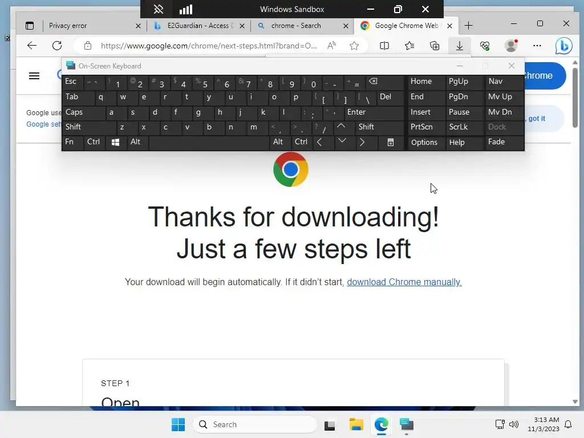584x438 pixels.
Task: Close the chrome - Search tab
Action: pos(346,26)
